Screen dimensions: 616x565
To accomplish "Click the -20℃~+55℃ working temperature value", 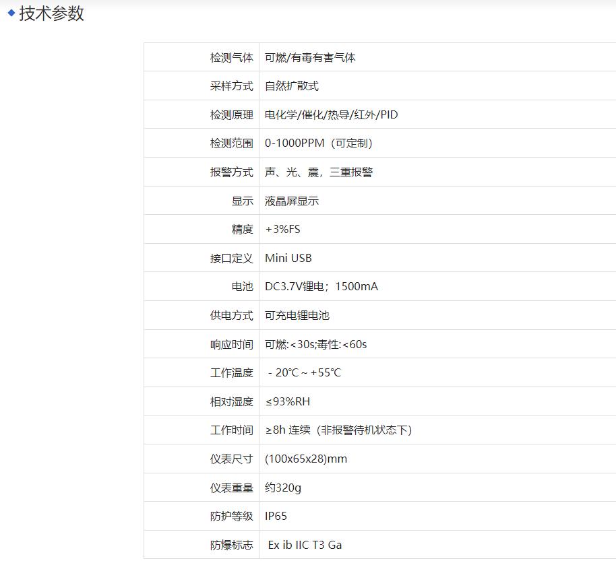I will [304, 373].
